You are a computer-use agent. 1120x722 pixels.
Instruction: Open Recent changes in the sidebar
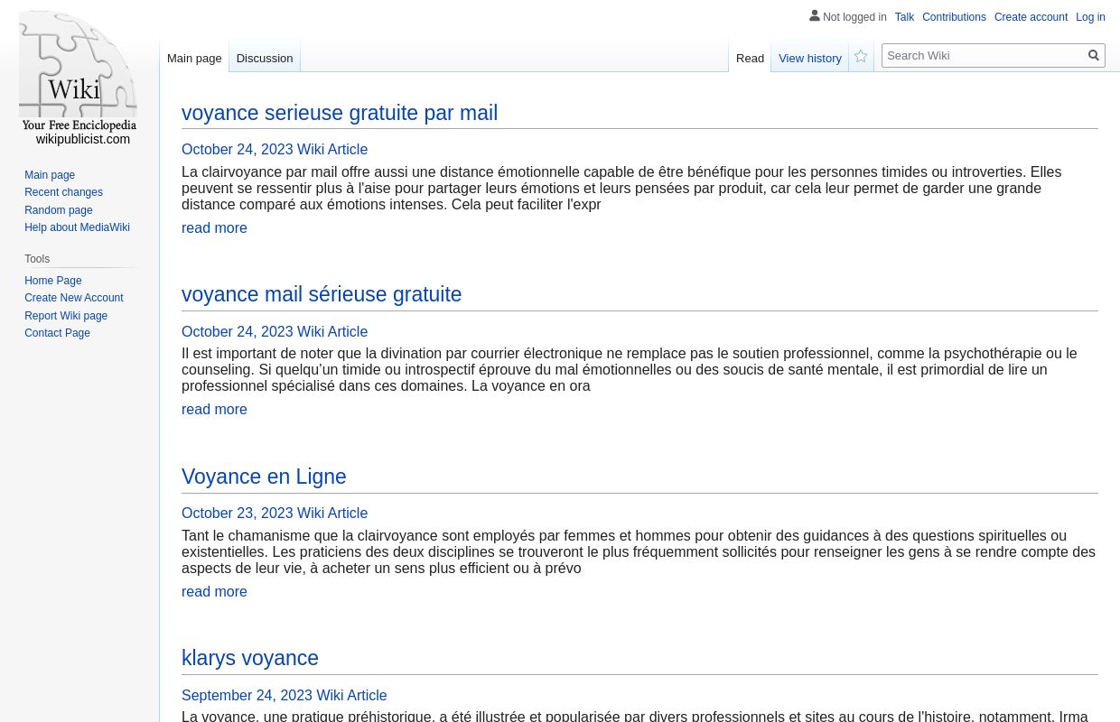pyautogui.click(x=63, y=192)
